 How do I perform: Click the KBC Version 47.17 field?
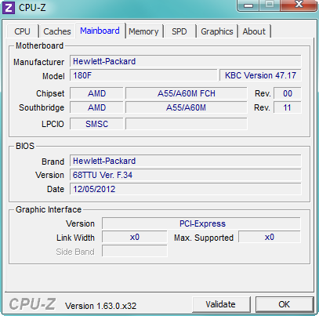[260, 75]
